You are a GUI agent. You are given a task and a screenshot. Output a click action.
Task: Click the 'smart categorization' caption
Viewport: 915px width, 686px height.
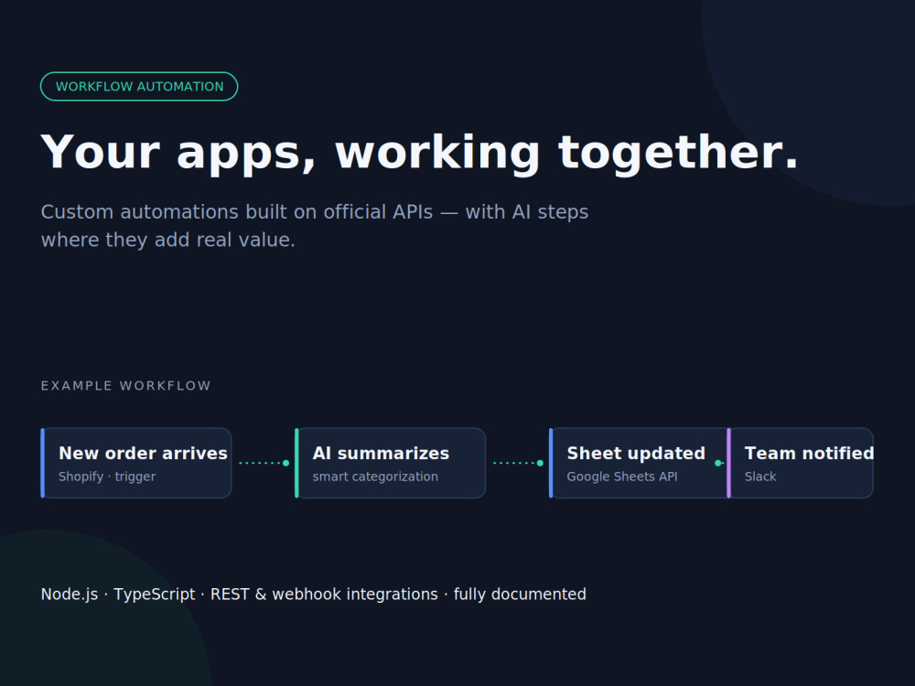[375, 477]
